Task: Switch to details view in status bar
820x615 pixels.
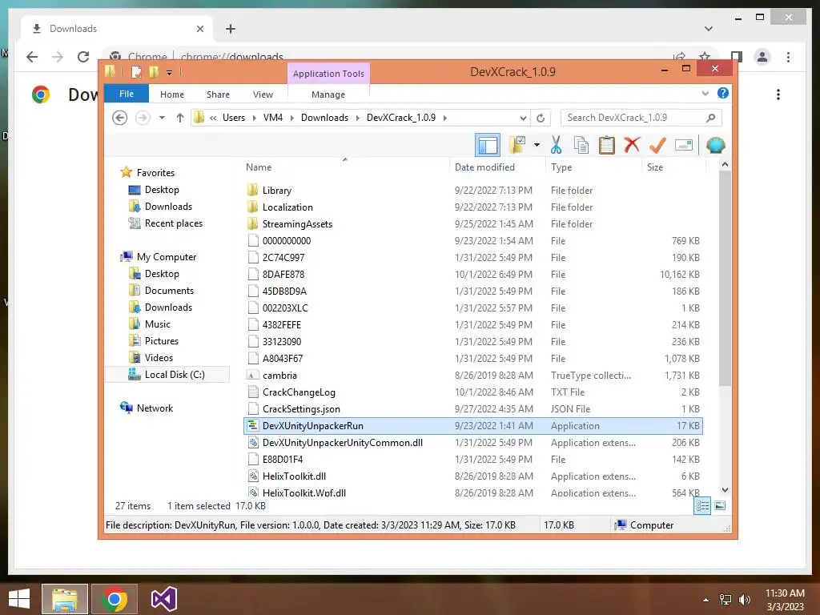Action: pos(702,506)
